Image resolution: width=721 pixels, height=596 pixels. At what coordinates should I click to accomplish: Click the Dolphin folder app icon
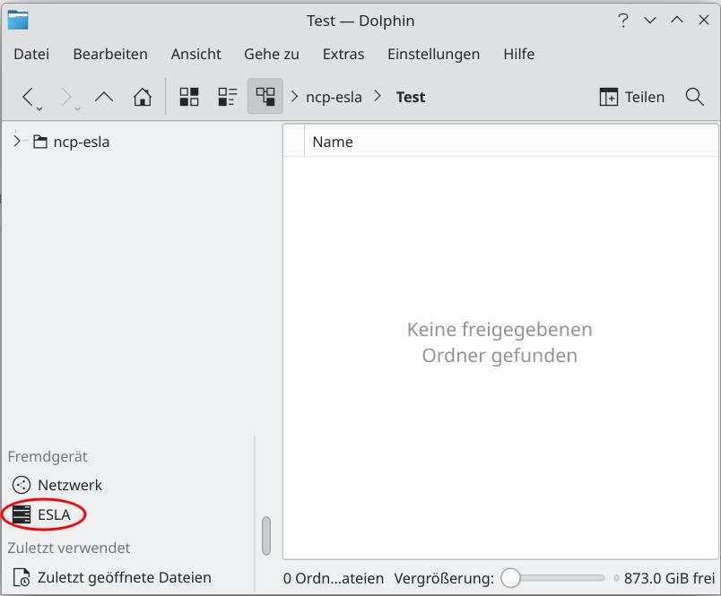click(18, 21)
